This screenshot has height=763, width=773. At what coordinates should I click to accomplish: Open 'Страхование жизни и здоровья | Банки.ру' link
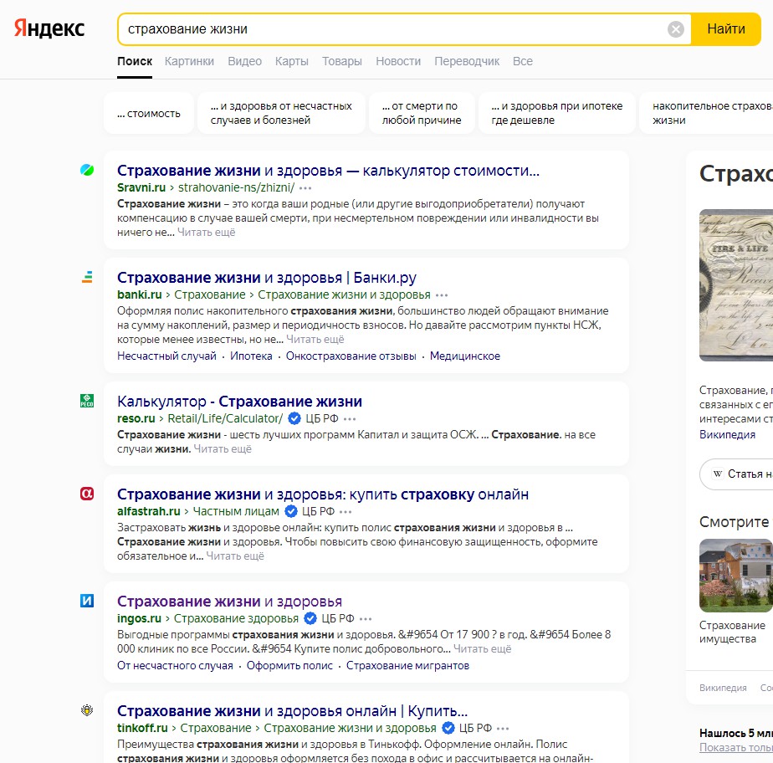[267, 278]
